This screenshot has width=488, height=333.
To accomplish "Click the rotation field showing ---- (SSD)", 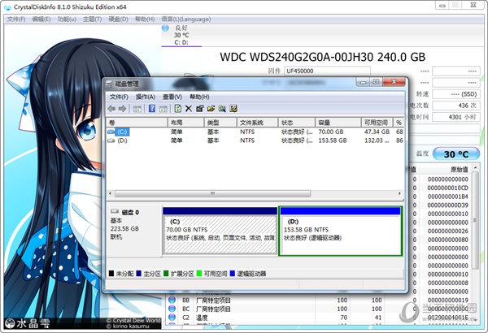I will [x=456, y=94].
